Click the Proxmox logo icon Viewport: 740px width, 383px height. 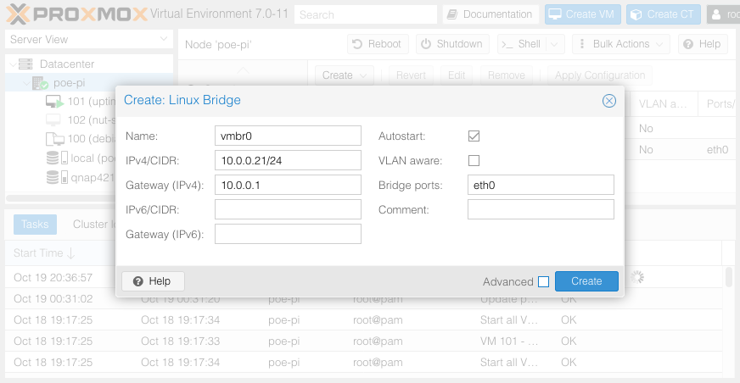[19, 14]
